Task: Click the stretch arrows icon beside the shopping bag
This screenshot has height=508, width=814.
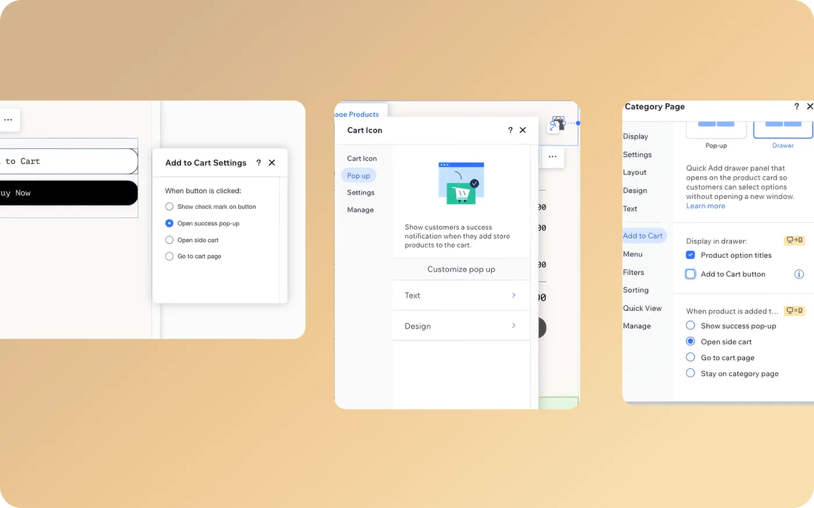Action: 553,127
